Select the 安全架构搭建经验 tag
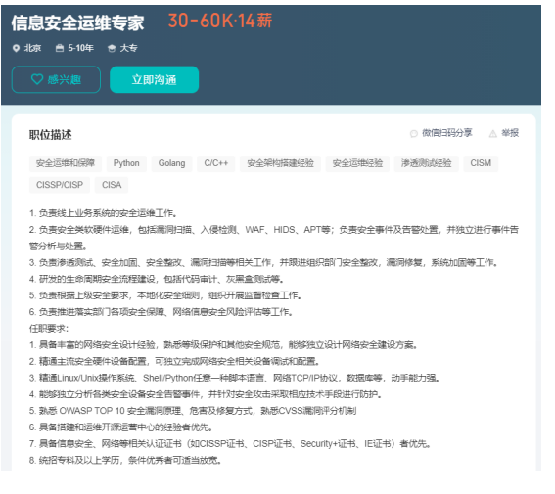The width and height of the screenshot is (555, 494). 280,163
